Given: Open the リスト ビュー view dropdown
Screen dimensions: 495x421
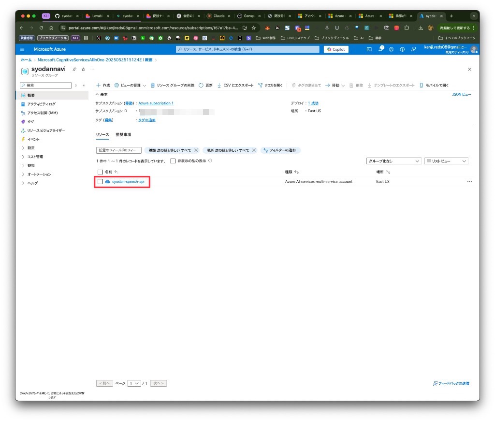Looking at the screenshot, I should coord(446,161).
